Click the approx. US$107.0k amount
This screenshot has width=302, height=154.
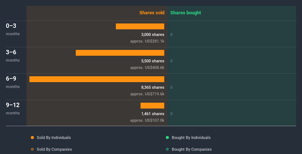147,120
